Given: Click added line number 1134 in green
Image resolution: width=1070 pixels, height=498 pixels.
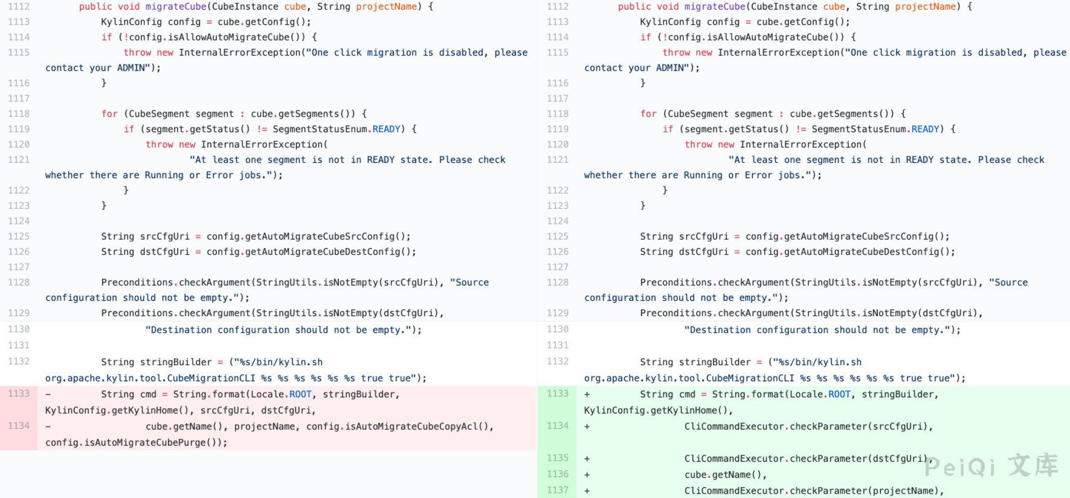Looking at the screenshot, I should [557, 426].
